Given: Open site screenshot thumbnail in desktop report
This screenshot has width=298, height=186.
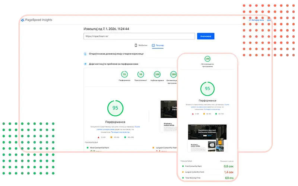Looking at the screenshot, I should tap(169, 116).
